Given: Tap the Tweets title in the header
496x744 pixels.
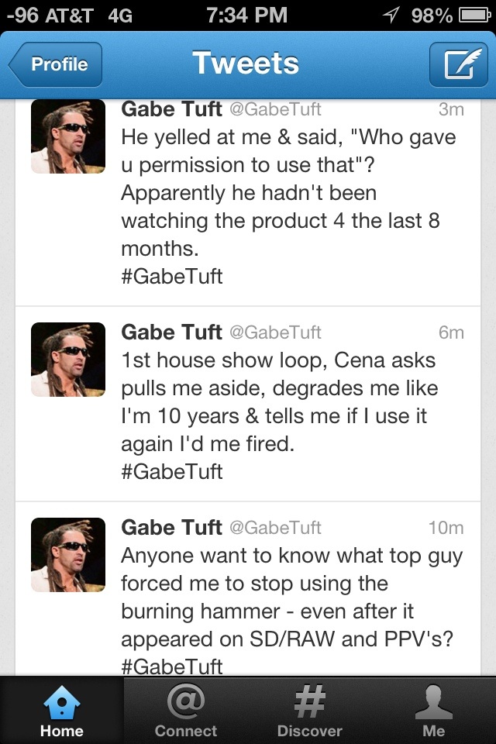Looking at the screenshot, I should click(246, 64).
